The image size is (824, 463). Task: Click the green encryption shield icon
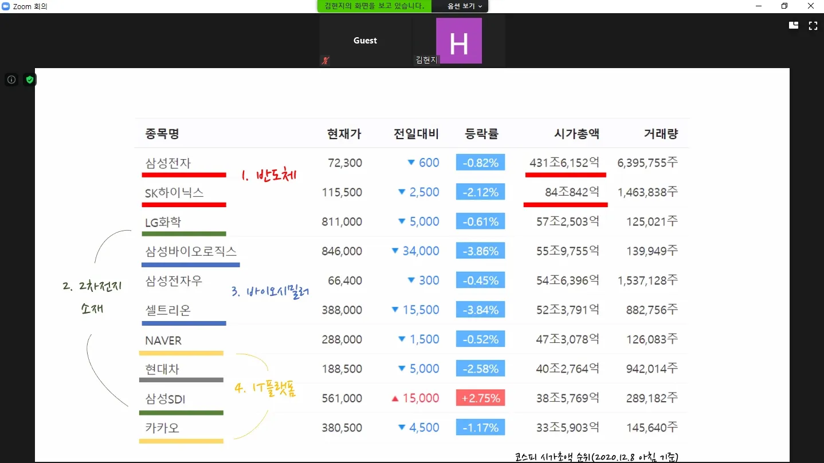[x=30, y=80]
